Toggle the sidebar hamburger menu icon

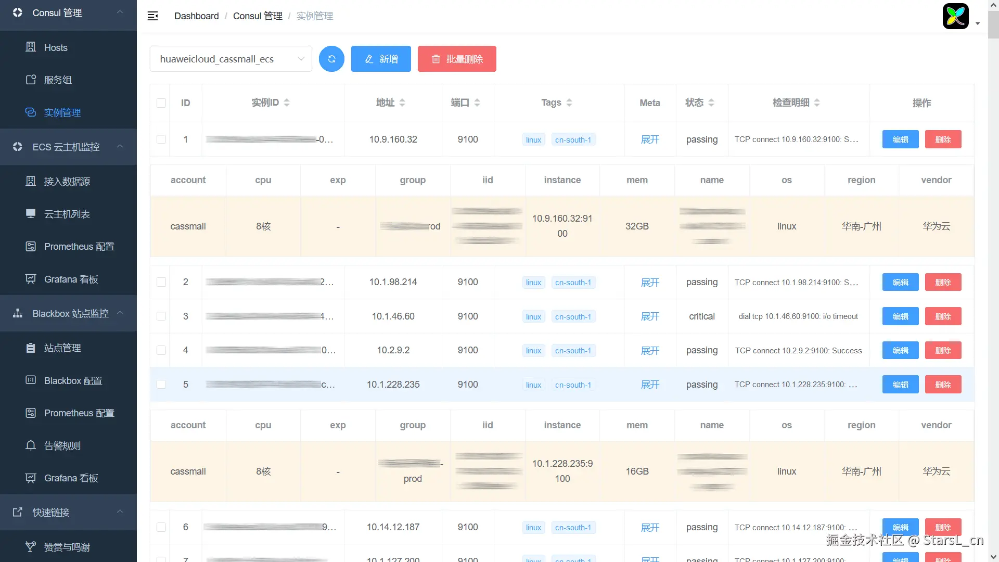click(x=152, y=16)
